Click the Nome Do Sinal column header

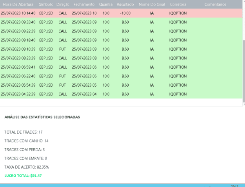click(x=152, y=4)
